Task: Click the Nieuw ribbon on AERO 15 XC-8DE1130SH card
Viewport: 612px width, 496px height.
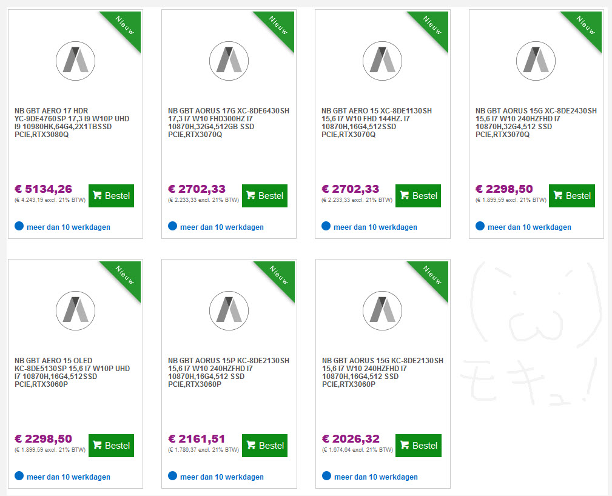Action: [x=433, y=25]
